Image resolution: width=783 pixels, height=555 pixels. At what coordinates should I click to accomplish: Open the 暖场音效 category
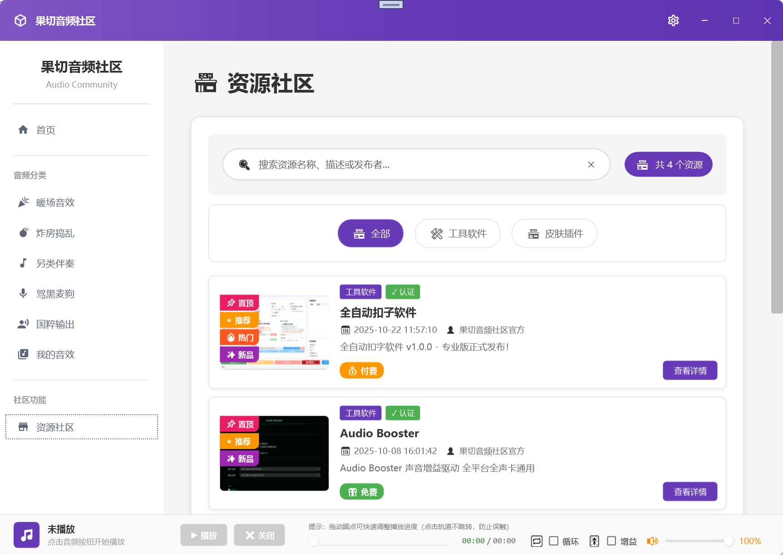pos(55,202)
